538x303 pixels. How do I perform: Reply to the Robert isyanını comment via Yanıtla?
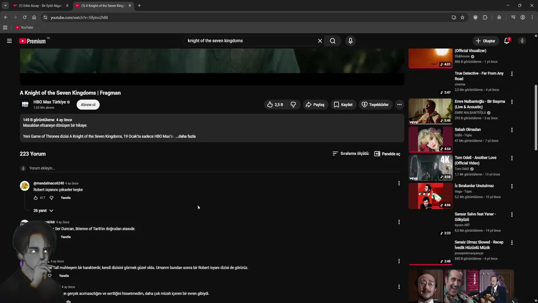pos(66,198)
